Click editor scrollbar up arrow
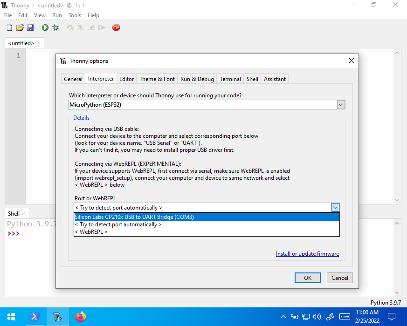The width and height of the screenshot is (407, 326). [397, 53]
